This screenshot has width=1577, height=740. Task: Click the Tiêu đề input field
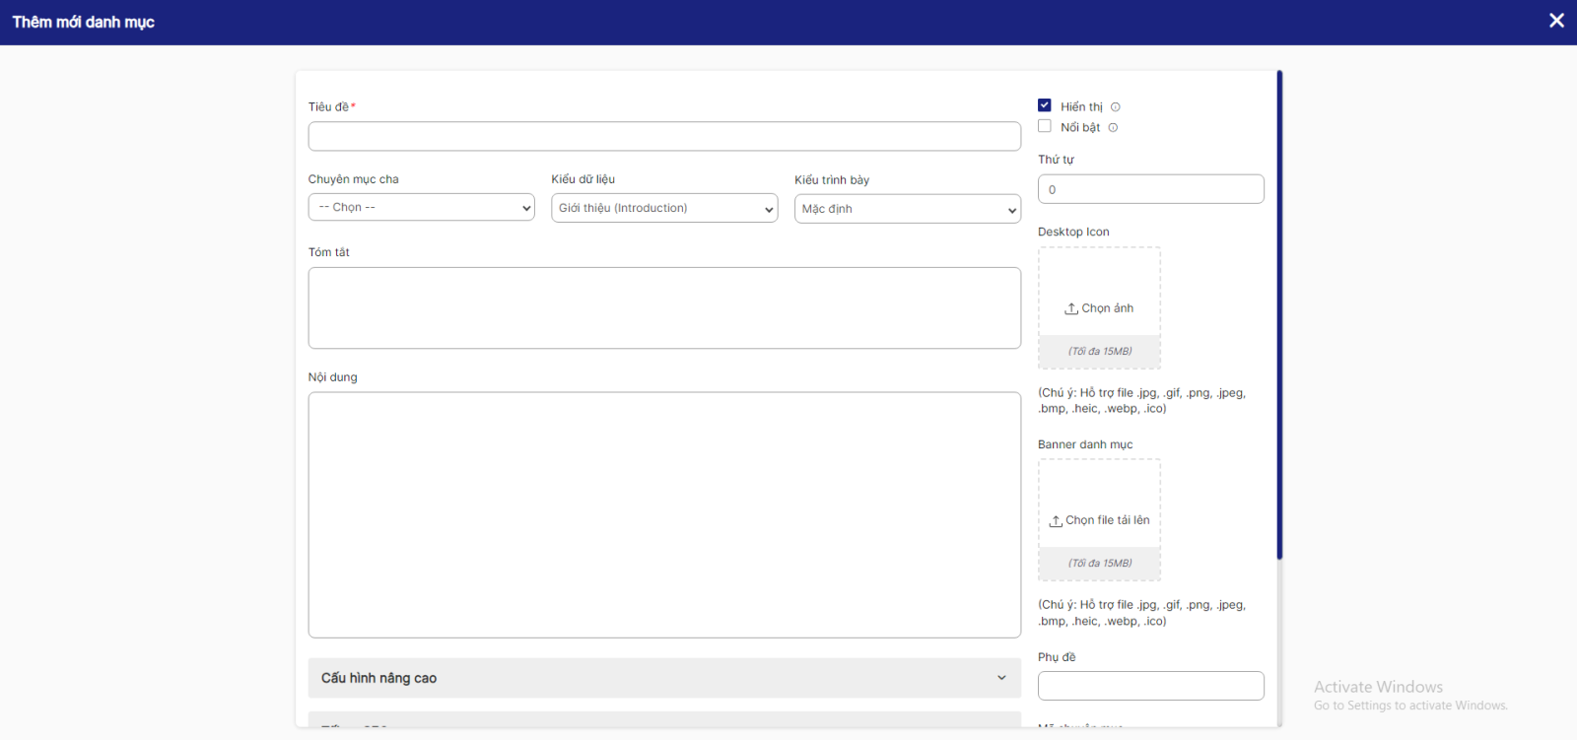(663, 136)
